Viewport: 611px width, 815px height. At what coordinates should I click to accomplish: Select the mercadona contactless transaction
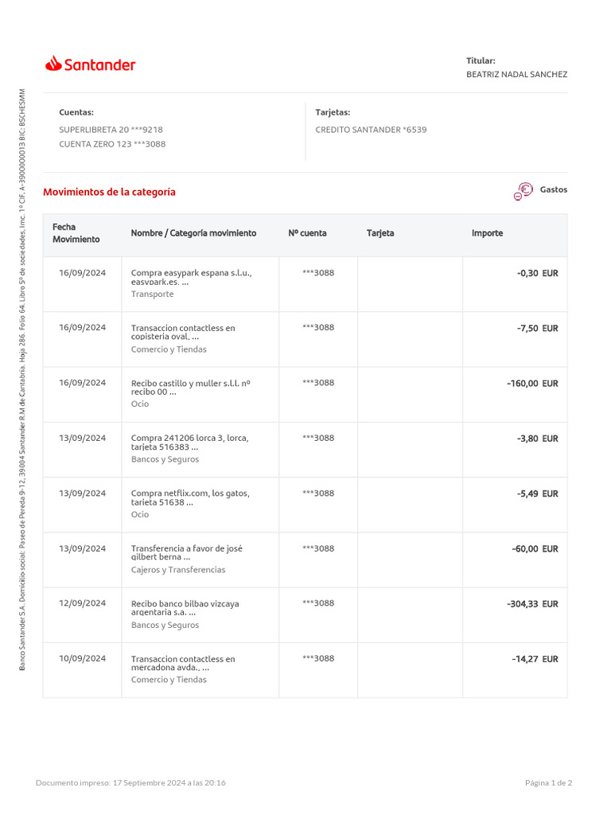tap(183, 663)
